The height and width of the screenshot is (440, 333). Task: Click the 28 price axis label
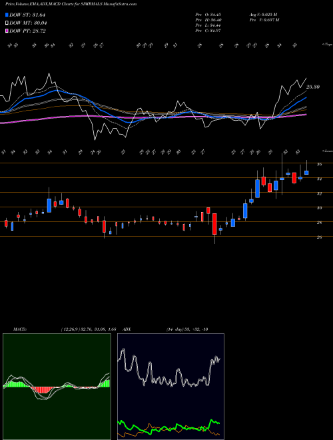pos(319,223)
